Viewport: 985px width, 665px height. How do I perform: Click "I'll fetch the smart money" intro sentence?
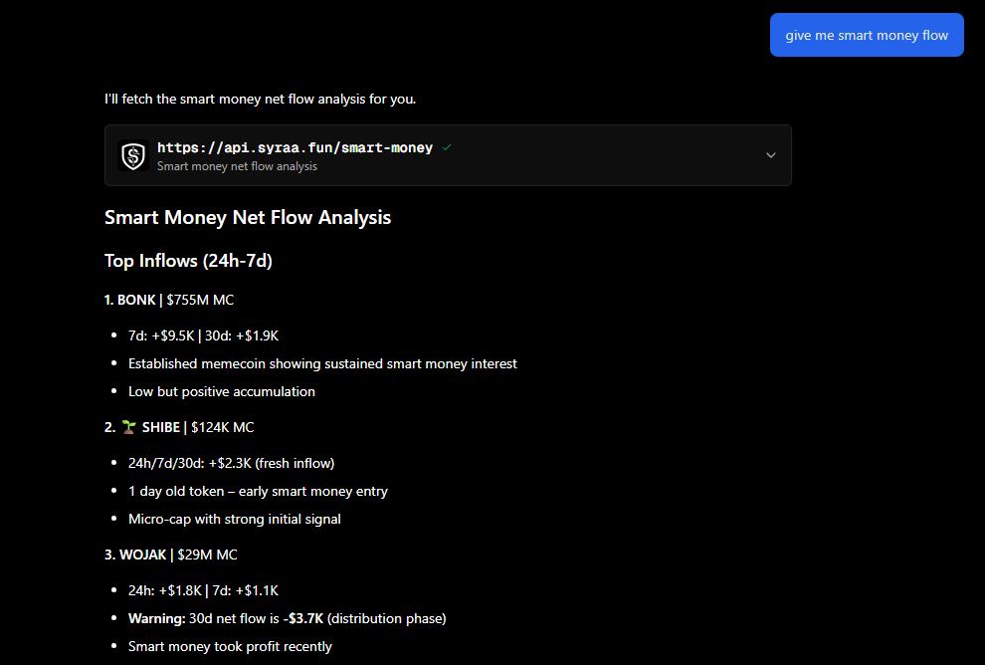click(x=260, y=100)
